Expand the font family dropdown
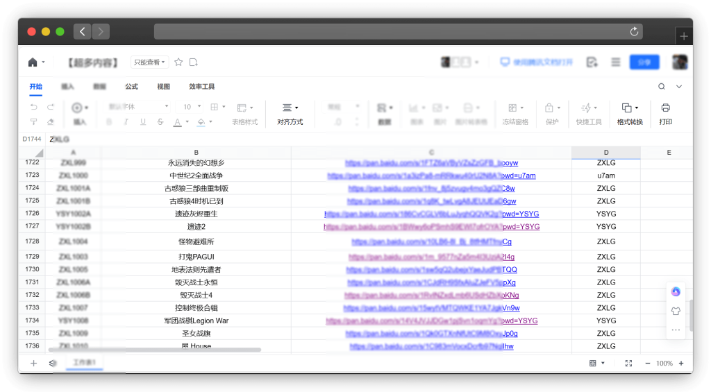This screenshot has width=711, height=392. [x=167, y=106]
